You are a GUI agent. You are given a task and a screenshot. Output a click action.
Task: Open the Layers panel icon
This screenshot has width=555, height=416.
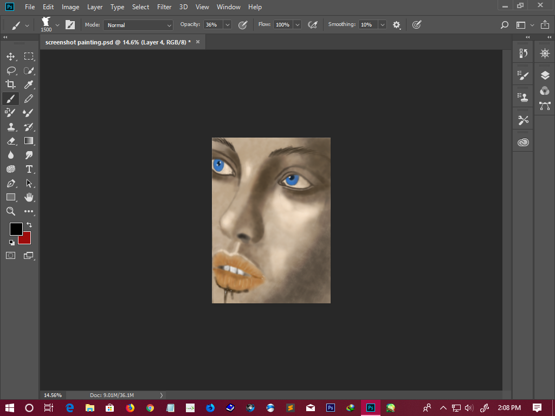click(x=545, y=75)
